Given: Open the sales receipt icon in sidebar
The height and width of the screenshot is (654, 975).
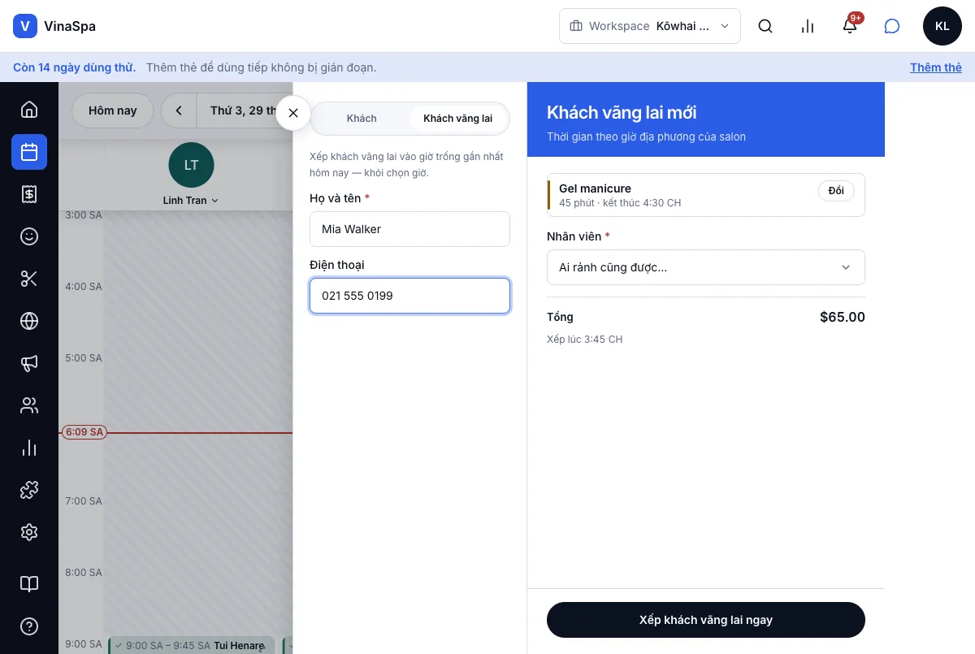Looking at the screenshot, I should pos(29,194).
